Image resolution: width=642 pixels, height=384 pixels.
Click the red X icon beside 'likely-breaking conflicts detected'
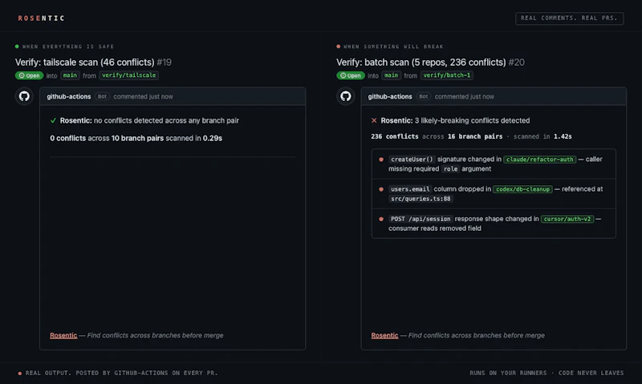(x=374, y=120)
